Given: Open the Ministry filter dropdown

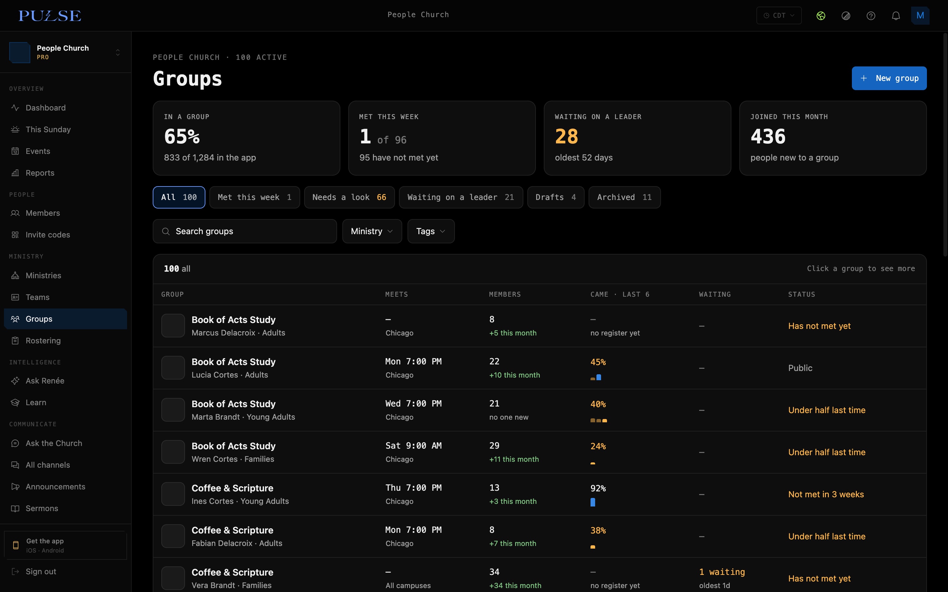Looking at the screenshot, I should [x=372, y=232].
